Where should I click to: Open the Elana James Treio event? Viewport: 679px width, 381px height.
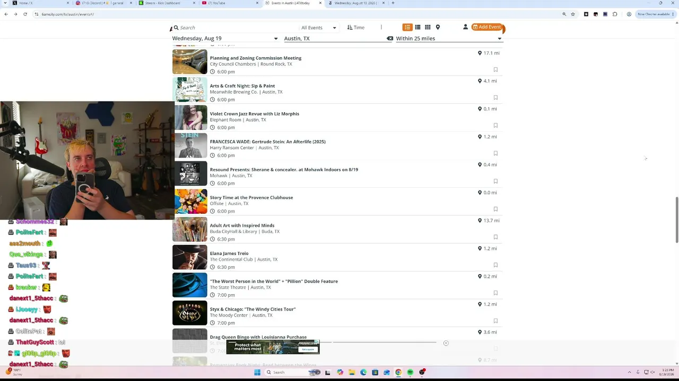click(229, 253)
